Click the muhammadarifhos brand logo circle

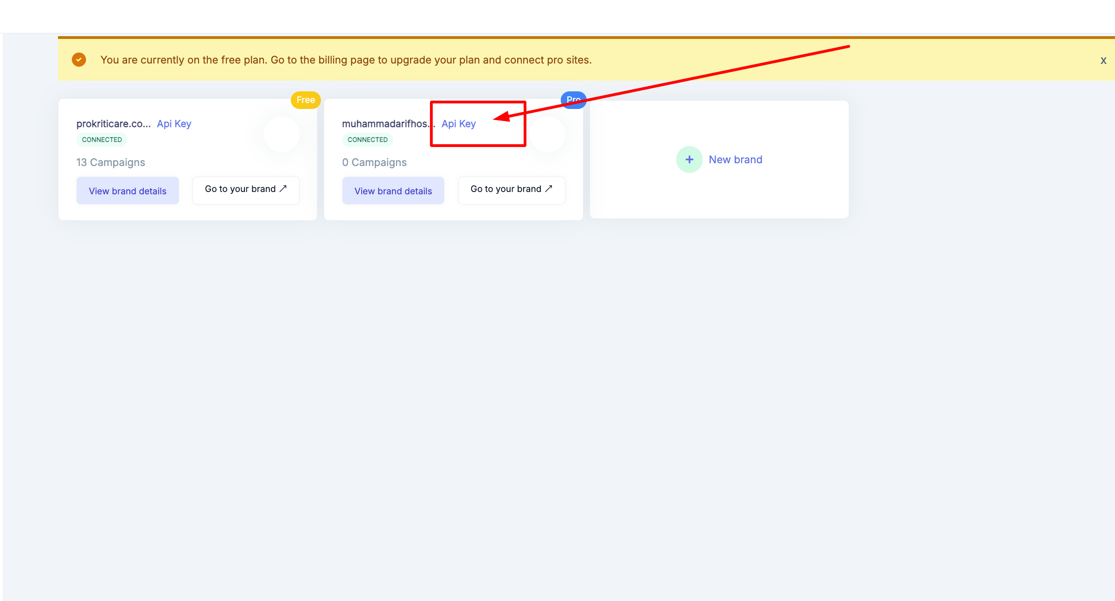(x=548, y=134)
